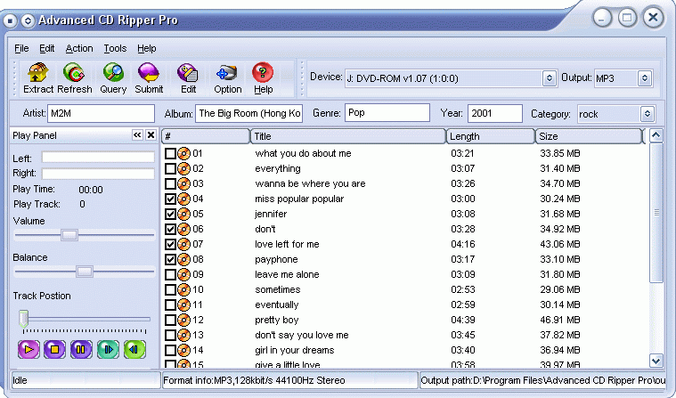Click the title bar system menu icon
This screenshot has height=398, width=676.
click(x=10, y=20)
